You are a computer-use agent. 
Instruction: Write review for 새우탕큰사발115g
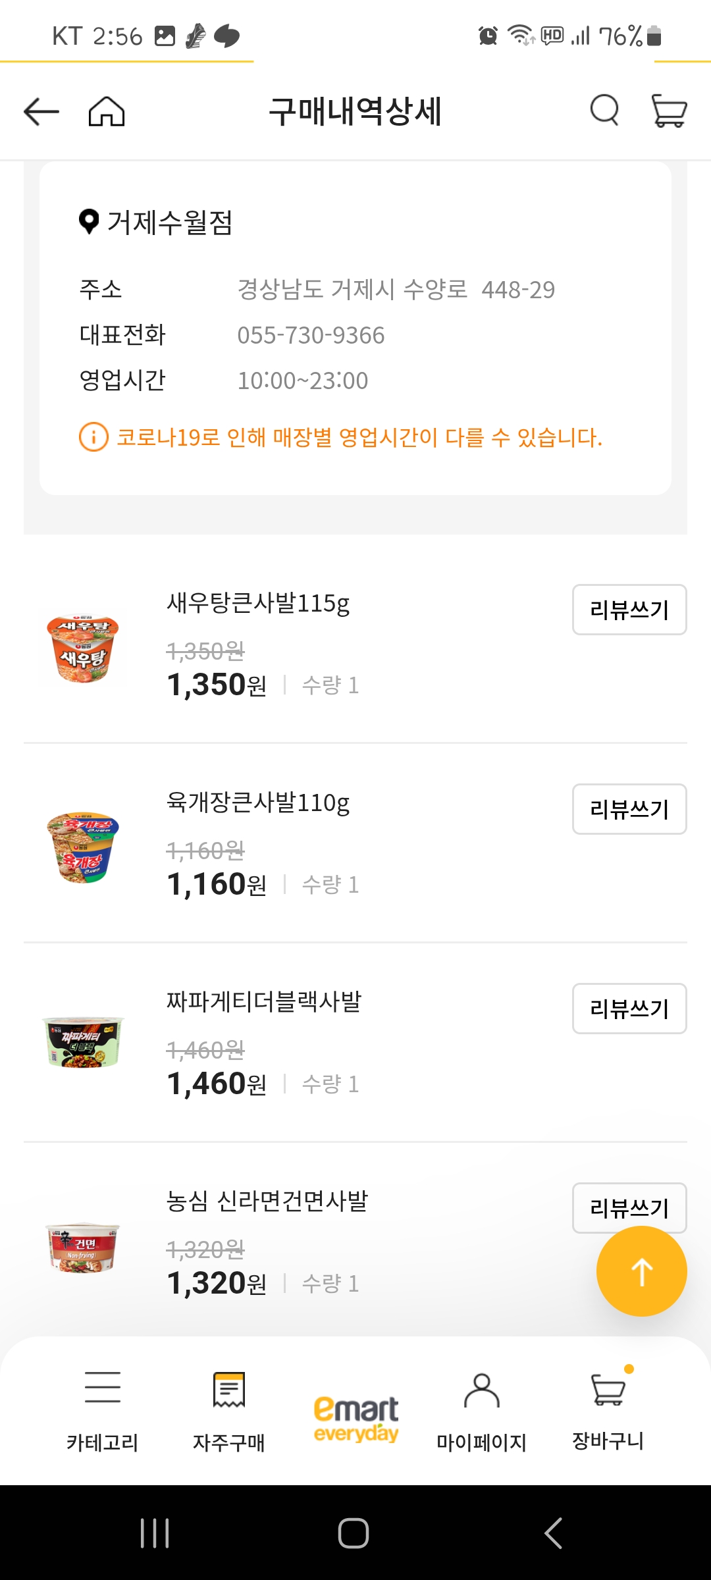point(629,610)
